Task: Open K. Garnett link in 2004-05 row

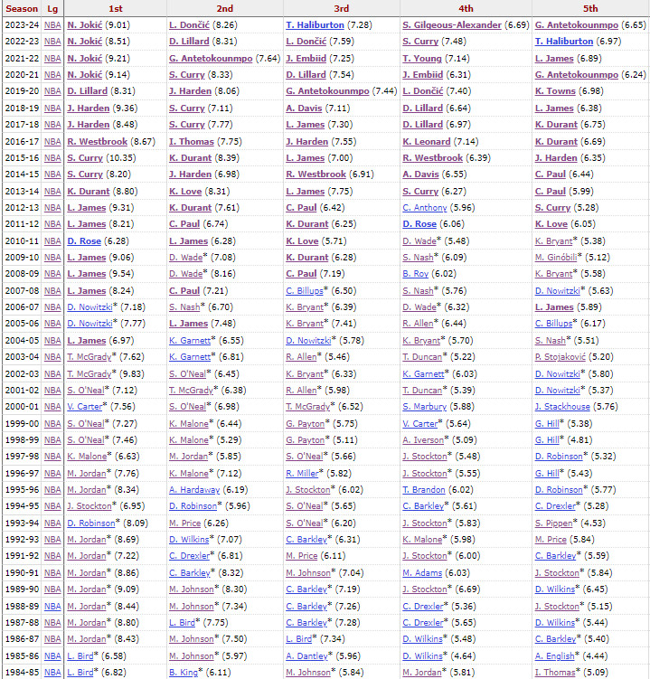Action: [190, 341]
